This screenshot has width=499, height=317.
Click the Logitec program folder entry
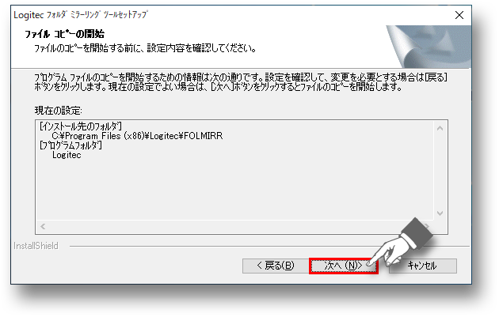67,155
